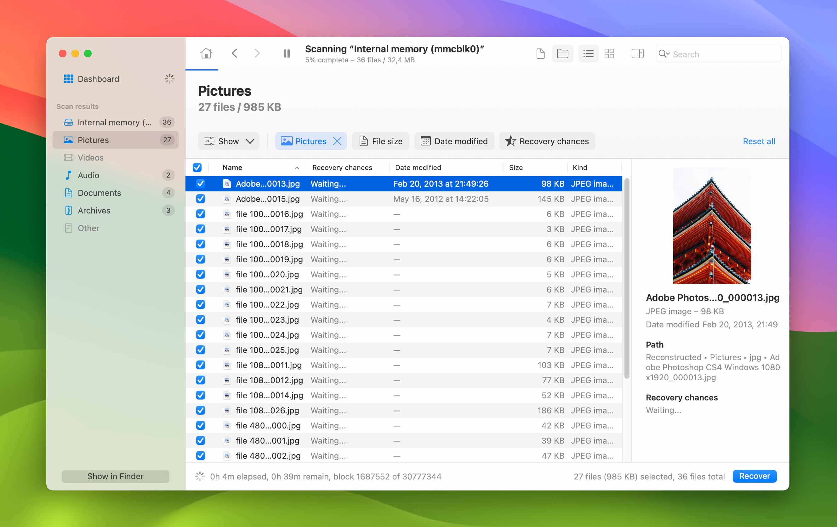This screenshot has width=837, height=527.
Task: Select the list view icon
Action: point(587,54)
